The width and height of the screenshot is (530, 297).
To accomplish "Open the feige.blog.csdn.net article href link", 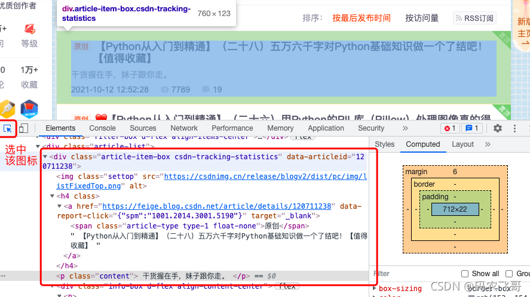I will coord(217,206).
